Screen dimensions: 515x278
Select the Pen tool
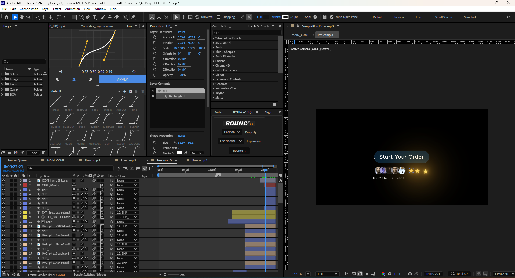click(x=88, y=17)
